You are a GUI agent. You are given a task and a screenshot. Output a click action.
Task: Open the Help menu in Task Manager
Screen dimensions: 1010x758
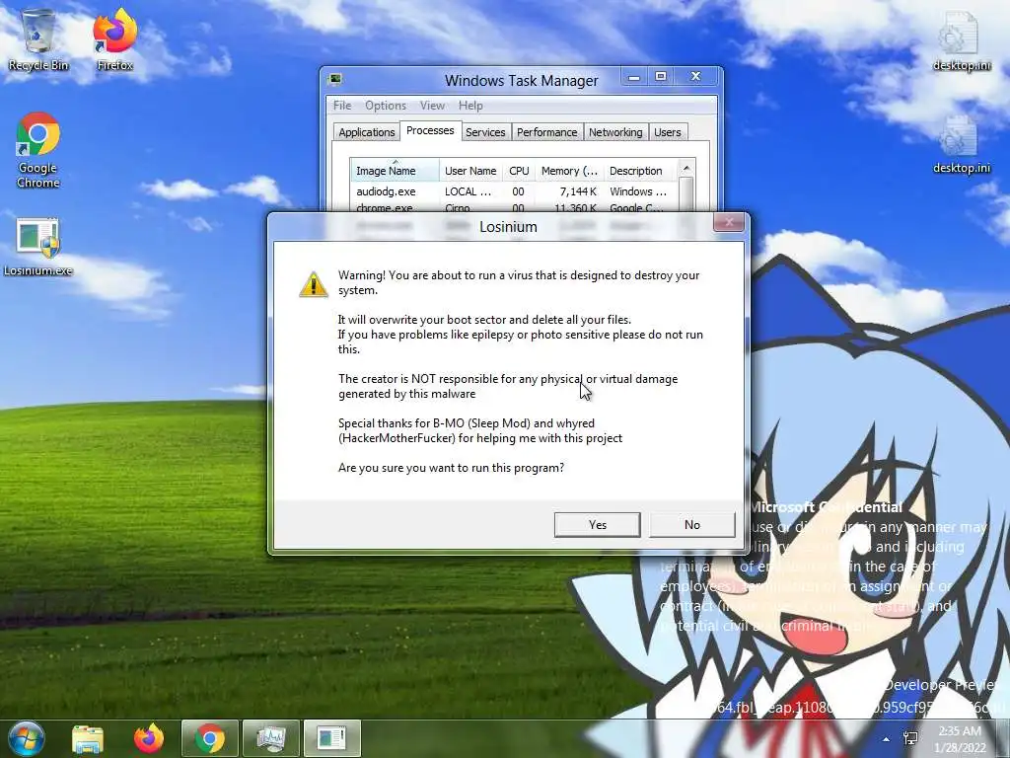click(x=470, y=105)
